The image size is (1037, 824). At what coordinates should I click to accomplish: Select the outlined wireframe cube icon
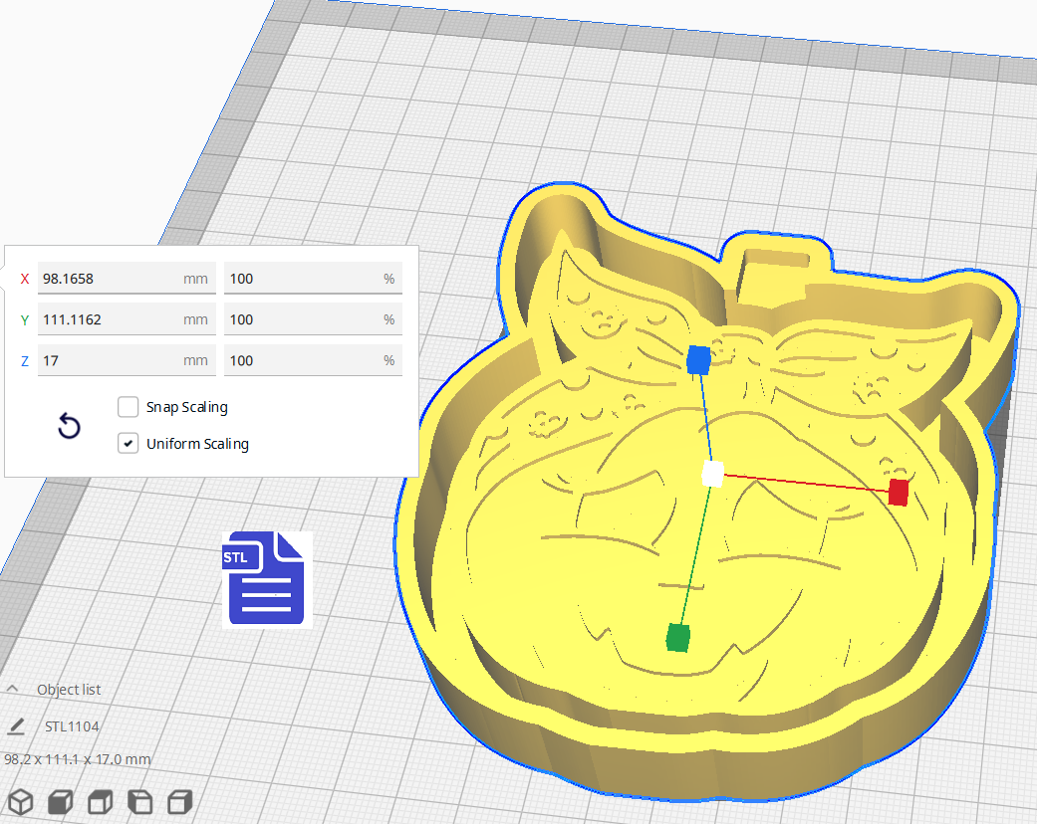tap(20, 801)
